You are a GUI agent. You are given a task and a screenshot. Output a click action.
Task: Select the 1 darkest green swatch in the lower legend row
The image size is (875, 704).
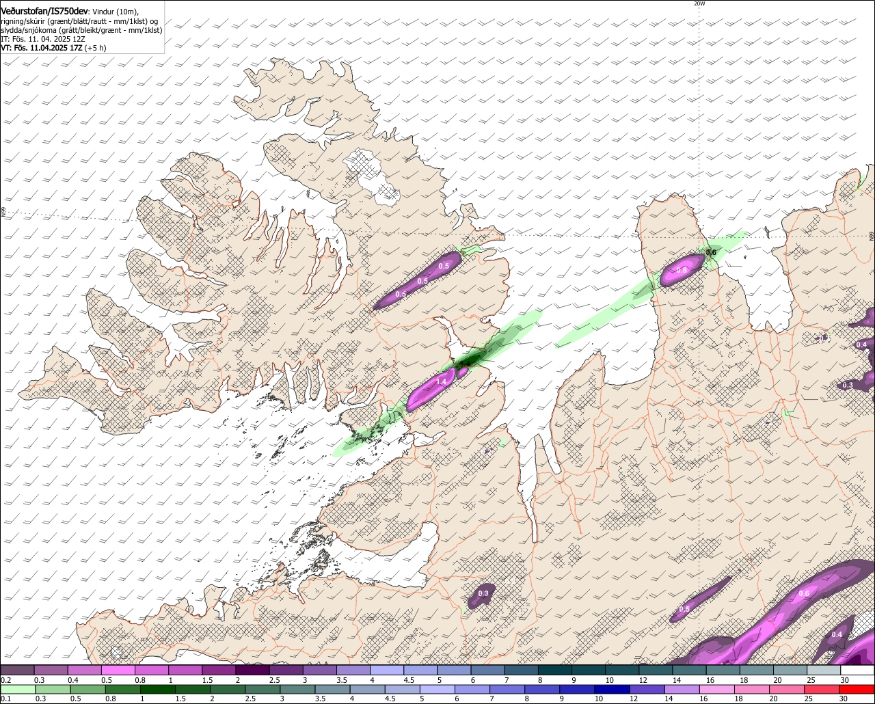[158, 689]
